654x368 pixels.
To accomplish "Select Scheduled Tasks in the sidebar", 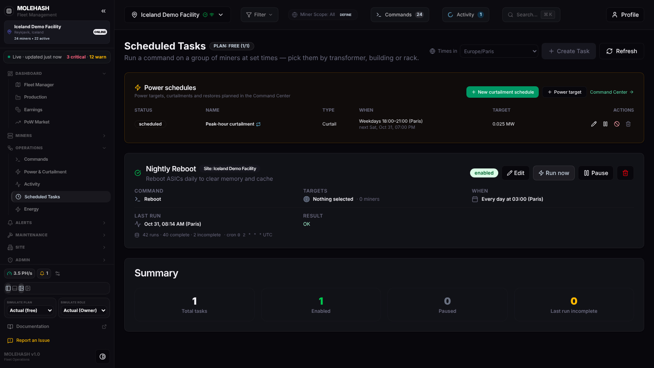I will pos(61,197).
